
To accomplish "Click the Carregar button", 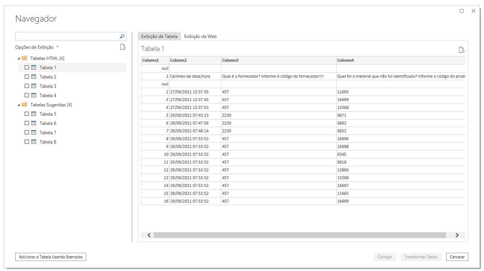I will [x=385, y=257].
